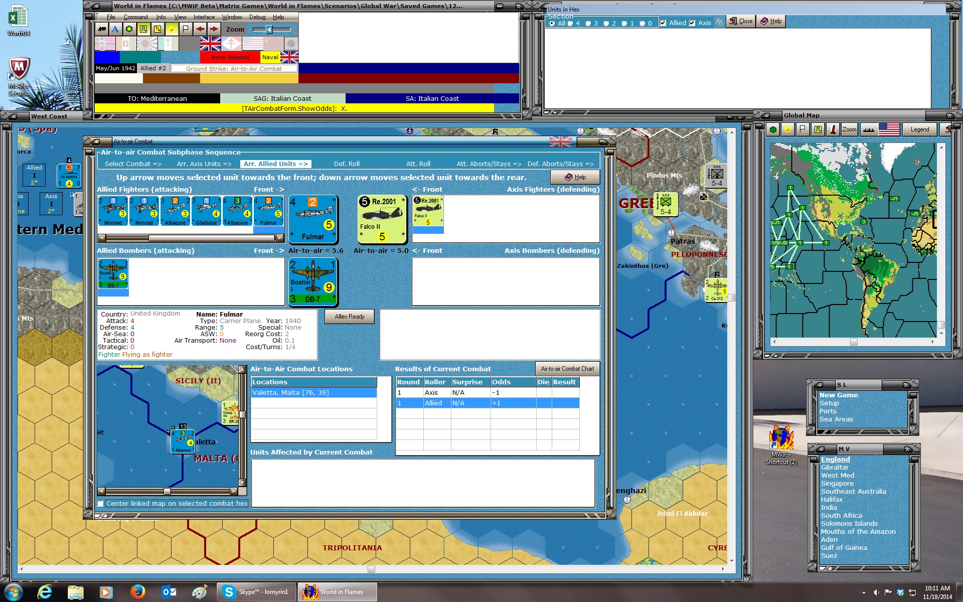Select the German flag in the country bar

(x=105, y=44)
